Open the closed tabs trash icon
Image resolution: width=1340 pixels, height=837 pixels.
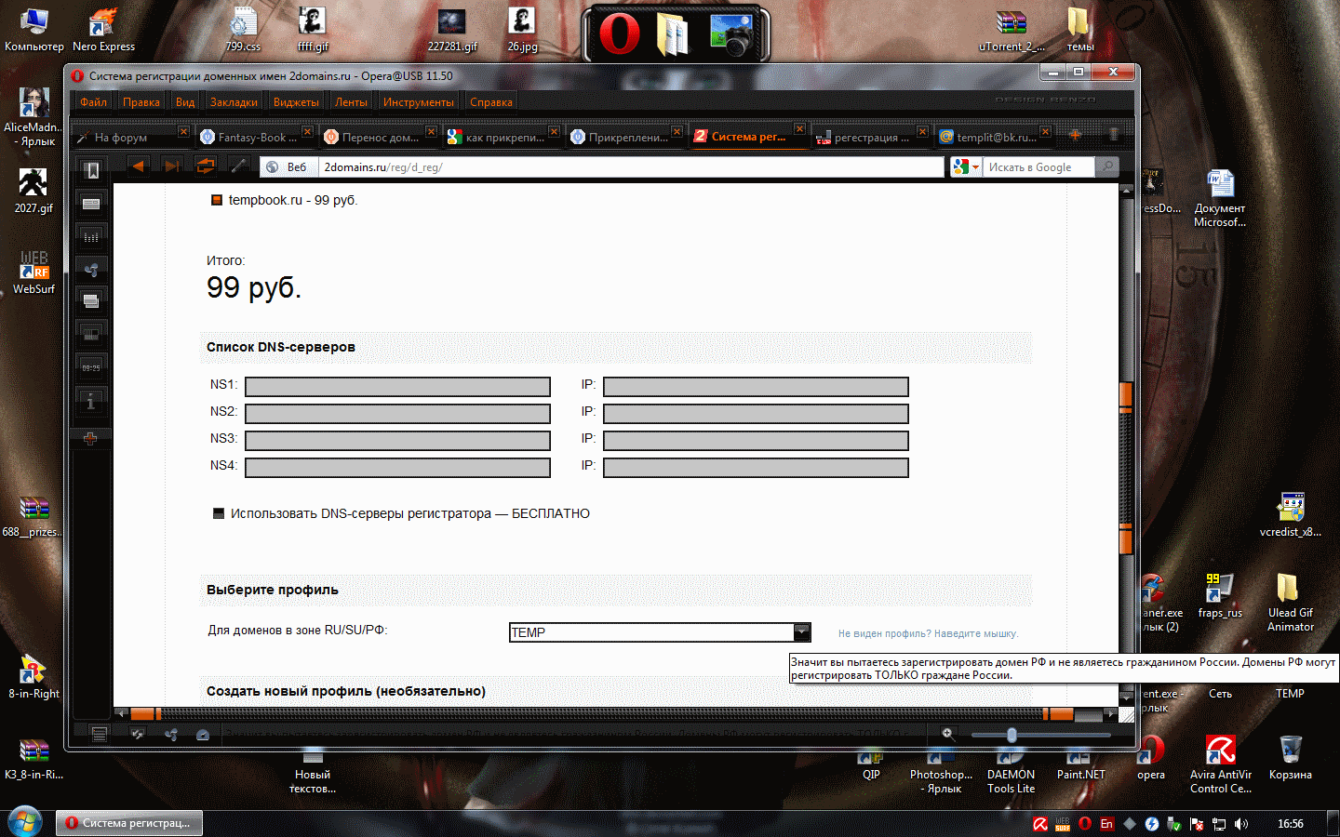click(x=1113, y=135)
